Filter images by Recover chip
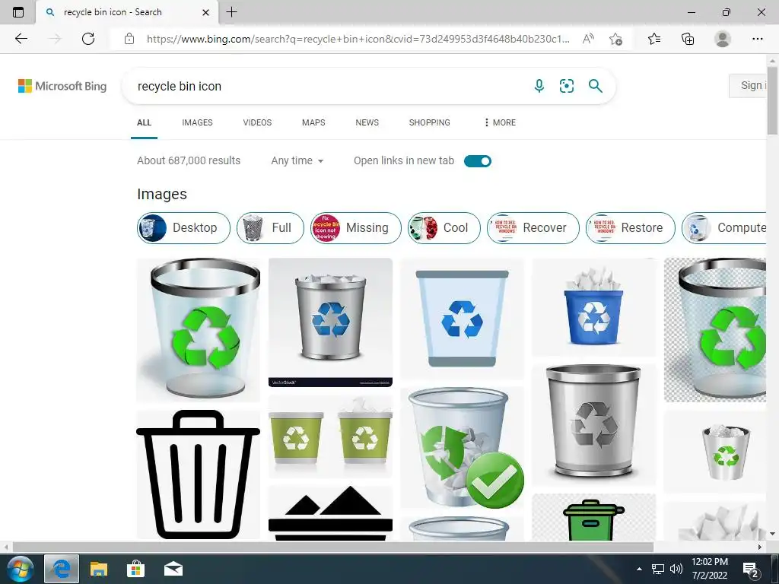The width and height of the screenshot is (779, 584). click(533, 228)
